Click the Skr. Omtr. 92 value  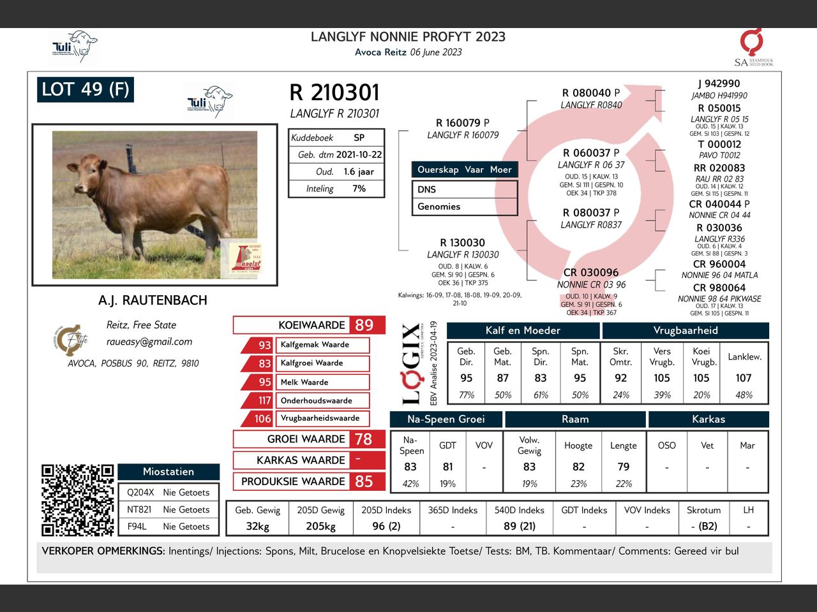coord(621,378)
